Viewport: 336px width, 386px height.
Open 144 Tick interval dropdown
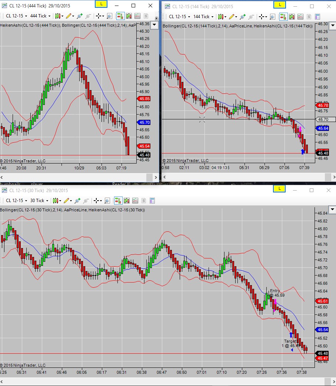click(x=203, y=17)
